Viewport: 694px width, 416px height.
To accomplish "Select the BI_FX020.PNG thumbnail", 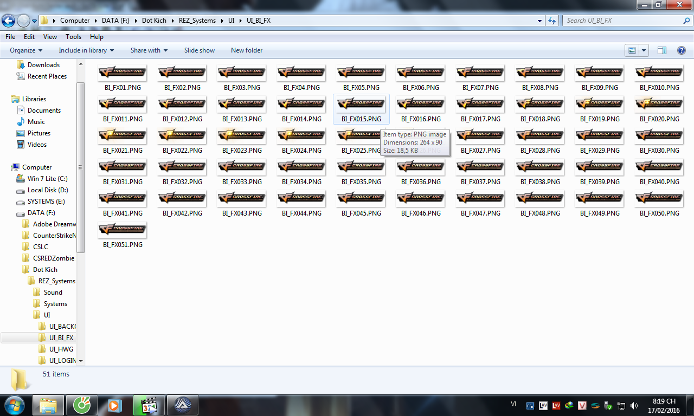I will tap(659, 109).
